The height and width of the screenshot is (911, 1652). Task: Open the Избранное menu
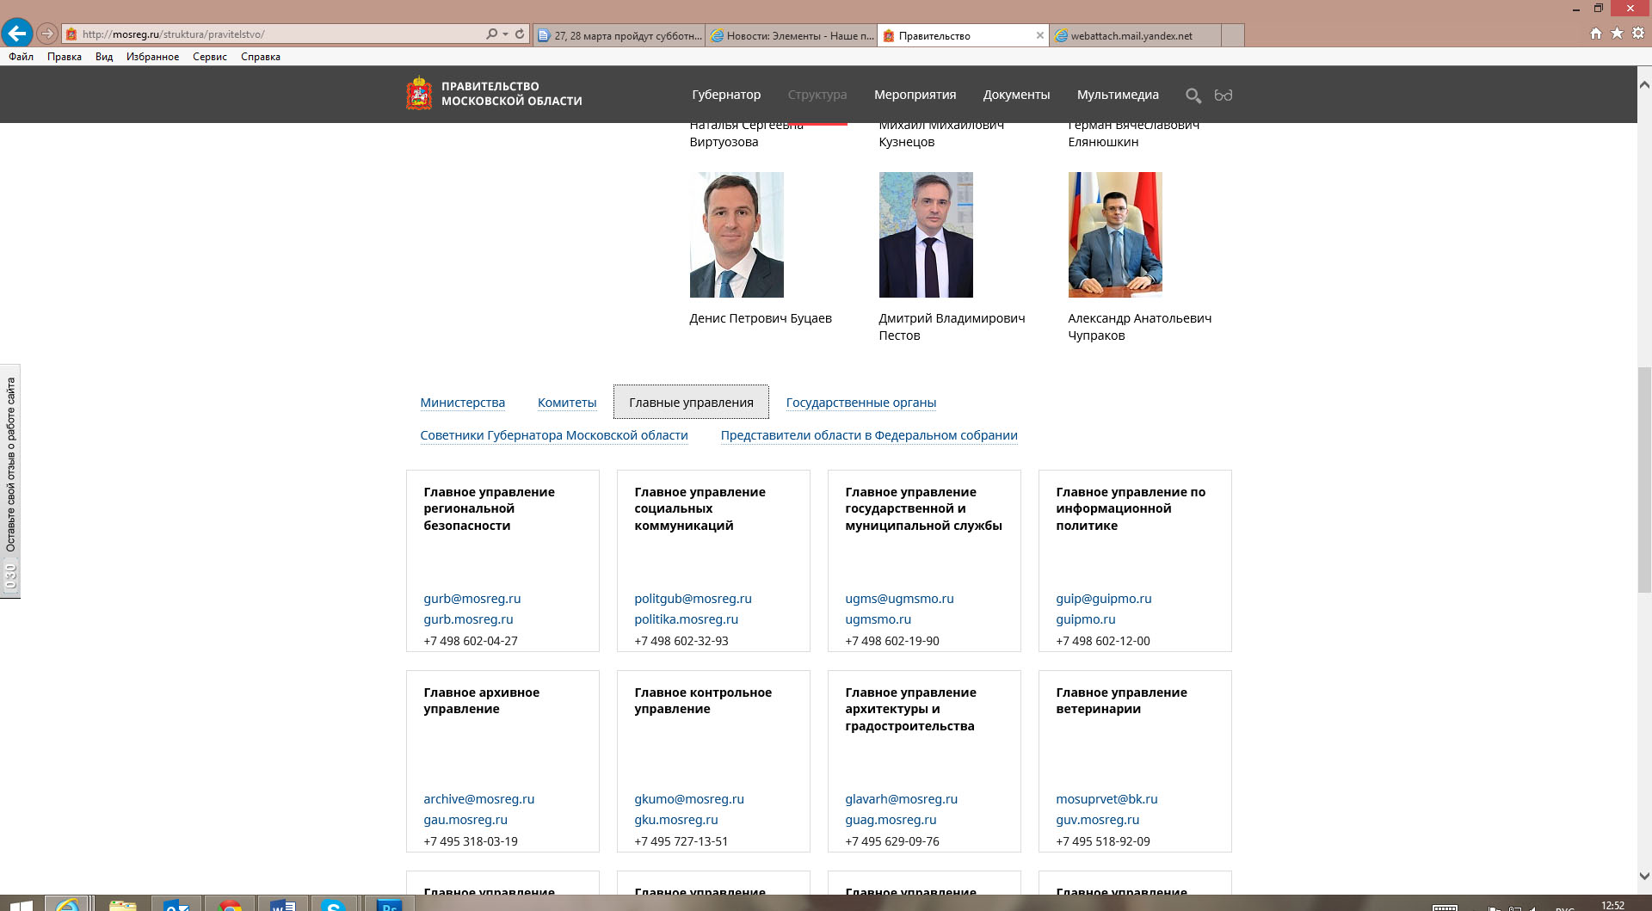click(x=152, y=57)
